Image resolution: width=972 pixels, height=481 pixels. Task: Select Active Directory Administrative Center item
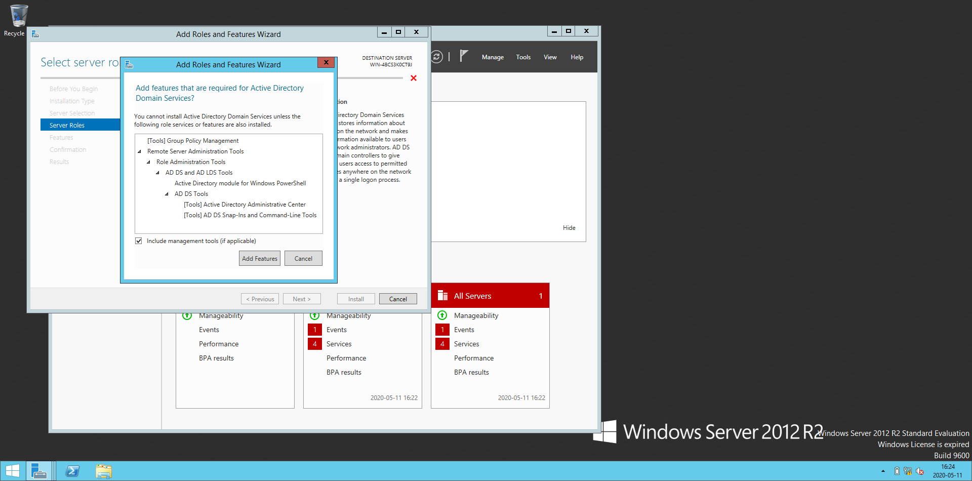click(245, 205)
